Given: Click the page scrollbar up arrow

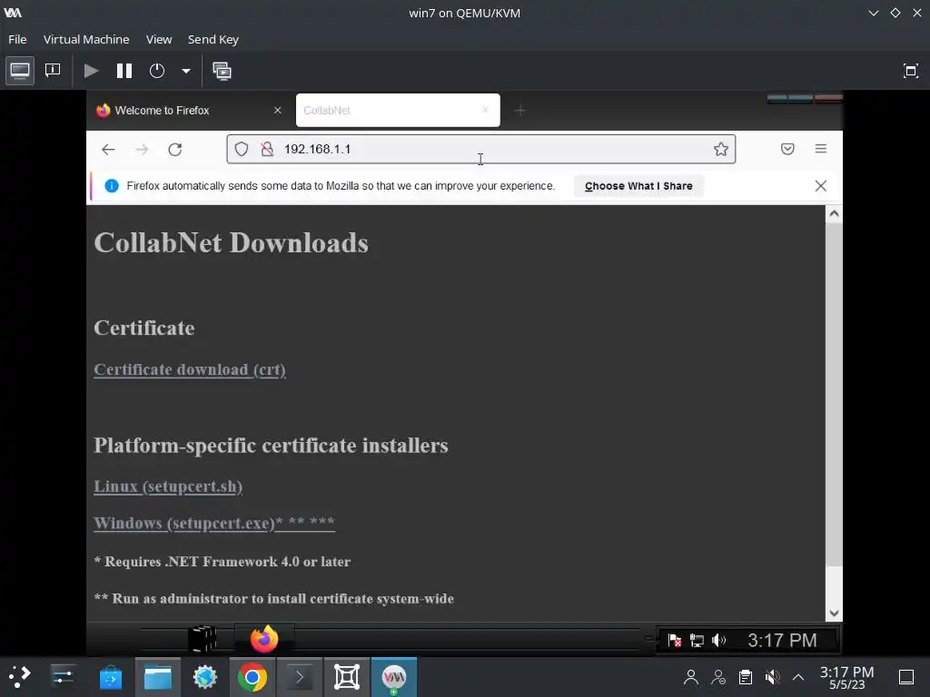Looking at the screenshot, I should pyautogui.click(x=834, y=214).
